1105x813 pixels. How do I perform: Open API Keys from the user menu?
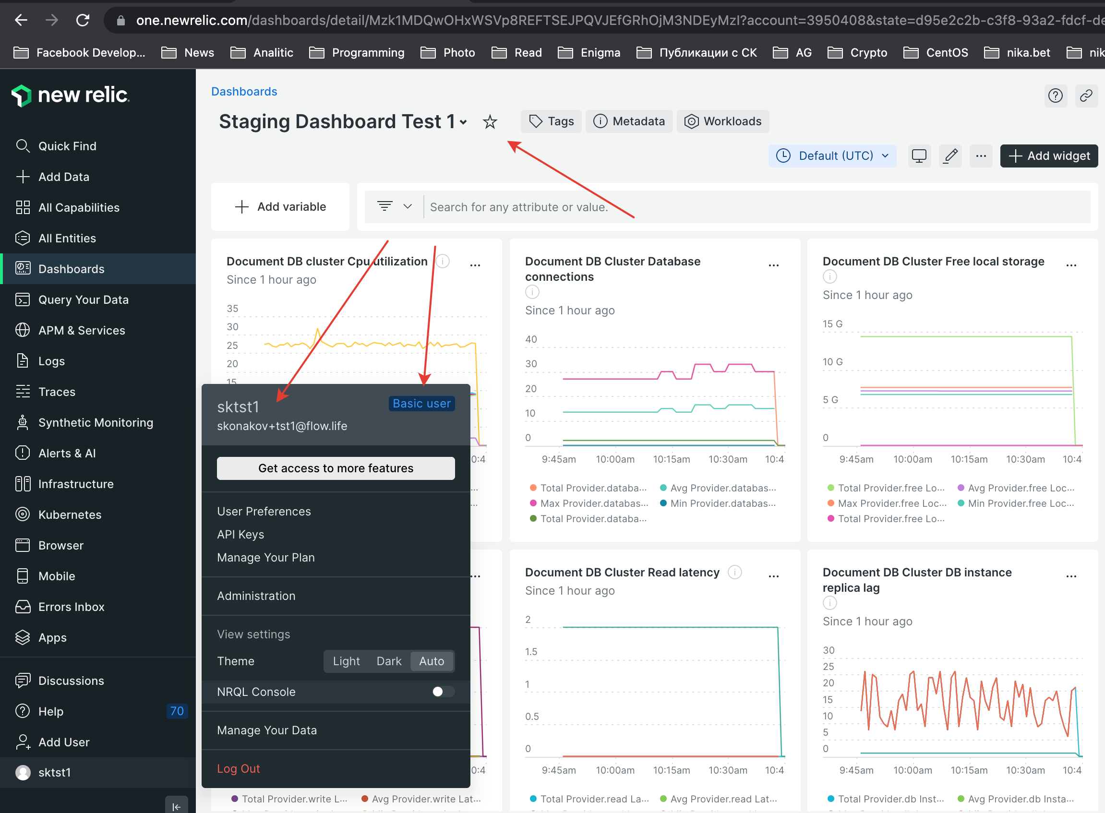240,535
